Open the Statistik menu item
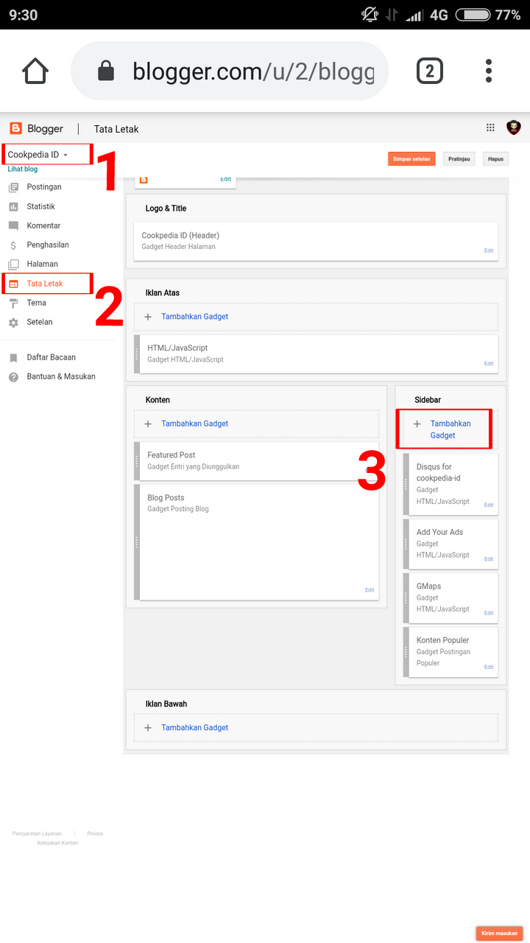Screen dimensions: 530x943 [x=41, y=206]
